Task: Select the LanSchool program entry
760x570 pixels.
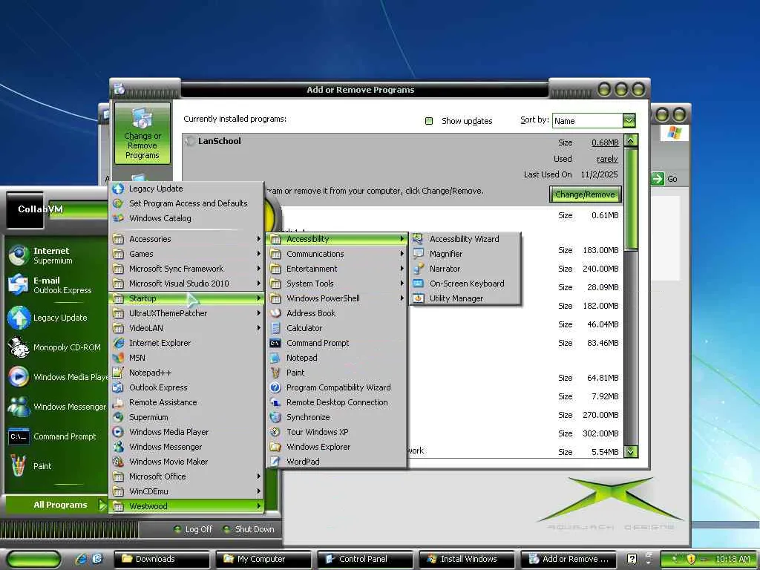Action: (x=402, y=170)
